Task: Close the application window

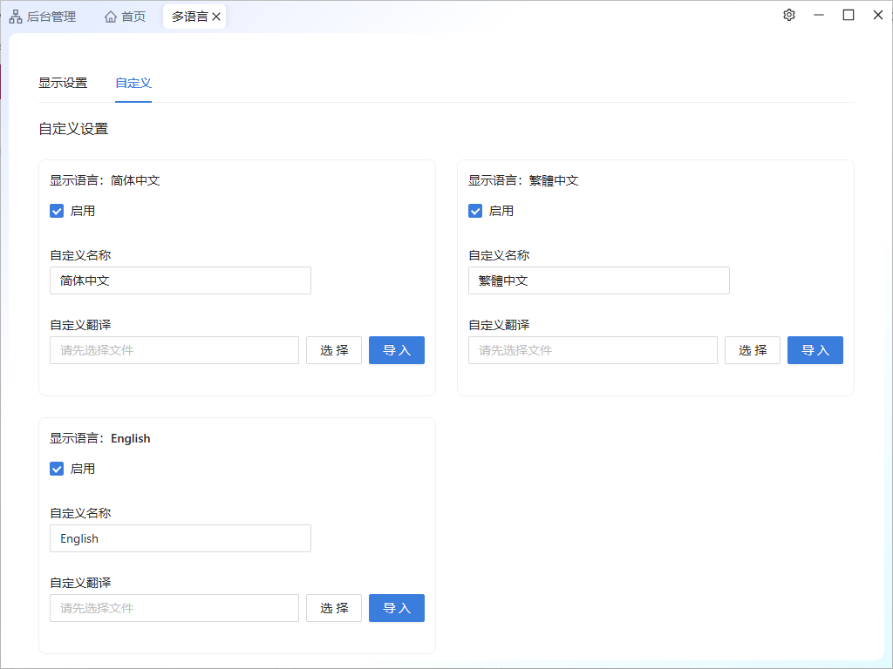Action: 877,15
